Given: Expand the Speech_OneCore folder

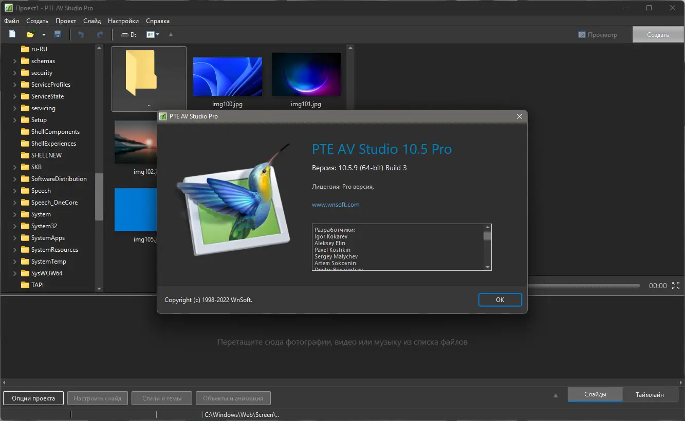Looking at the screenshot, I should tap(15, 203).
